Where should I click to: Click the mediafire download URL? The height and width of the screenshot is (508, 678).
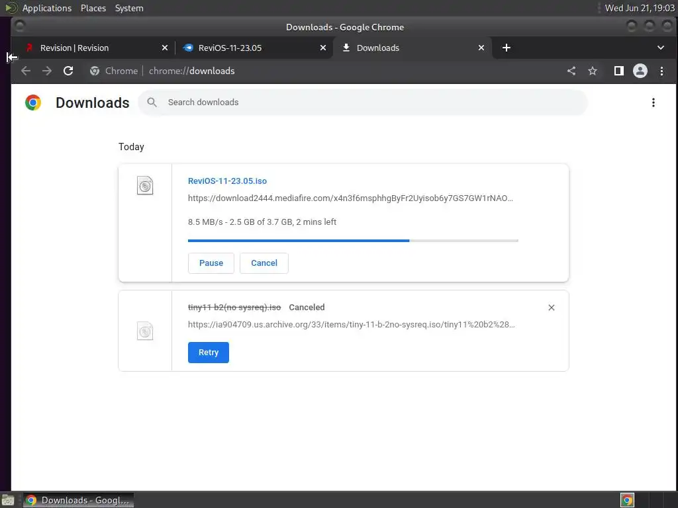tap(351, 198)
